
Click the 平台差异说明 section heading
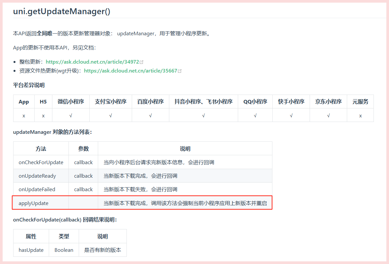click(29, 85)
